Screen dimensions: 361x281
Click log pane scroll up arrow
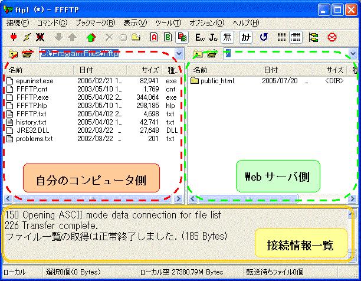pos(351,215)
